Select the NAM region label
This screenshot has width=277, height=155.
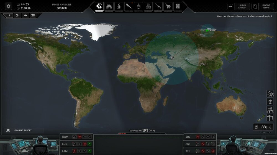tap(65, 137)
